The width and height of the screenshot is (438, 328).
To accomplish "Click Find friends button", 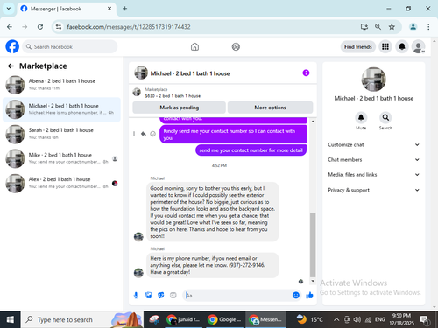I will 358,46.
